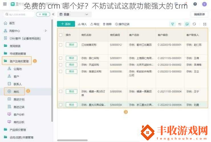
Task: Enter fullscreen table view
Action: click(x=205, y=24)
